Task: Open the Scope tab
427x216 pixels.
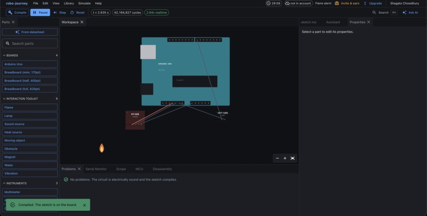Action: (121, 169)
